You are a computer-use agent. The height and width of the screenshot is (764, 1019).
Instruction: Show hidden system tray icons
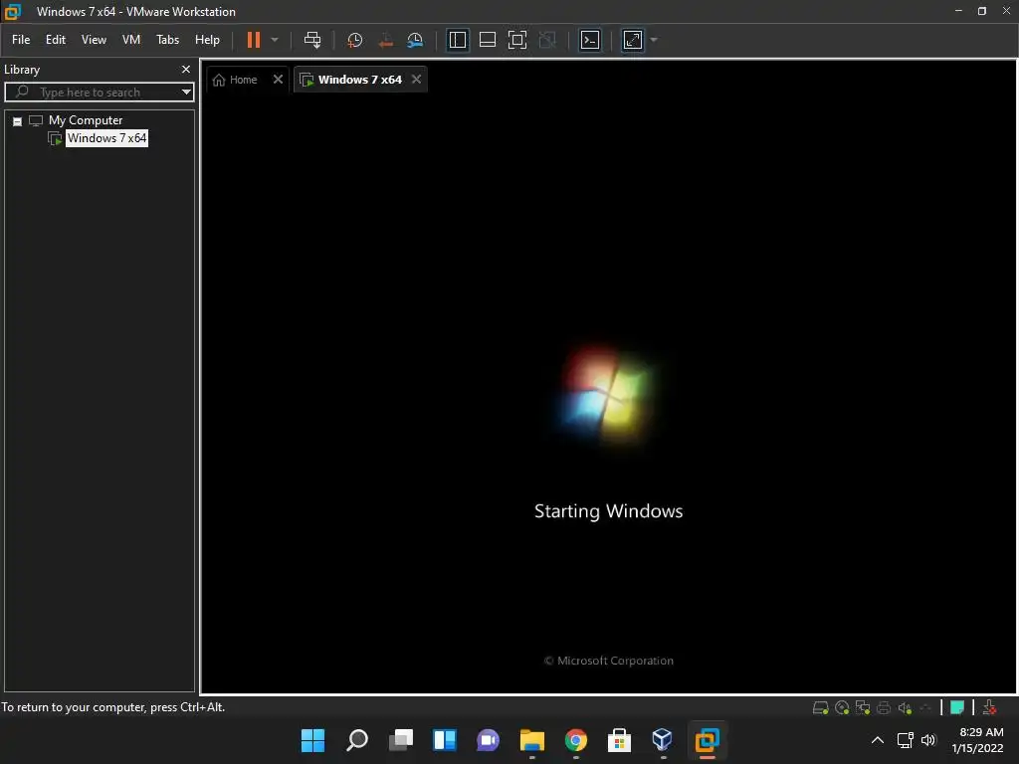[878, 740]
